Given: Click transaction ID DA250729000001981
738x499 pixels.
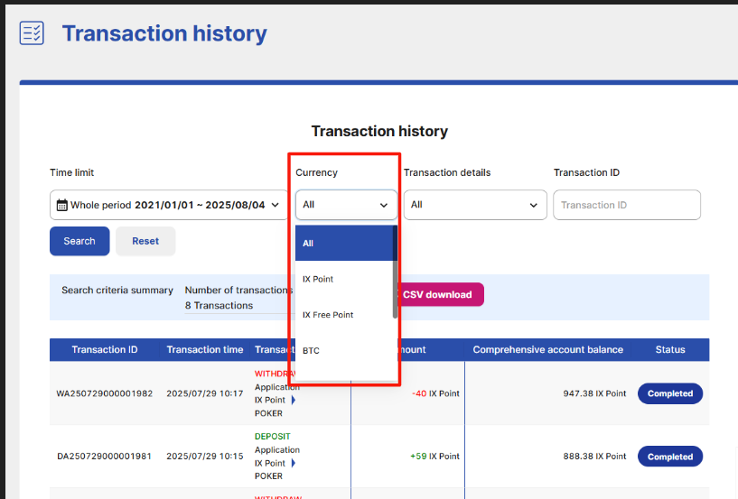Looking at the screenshot, I should coord(105,457).
